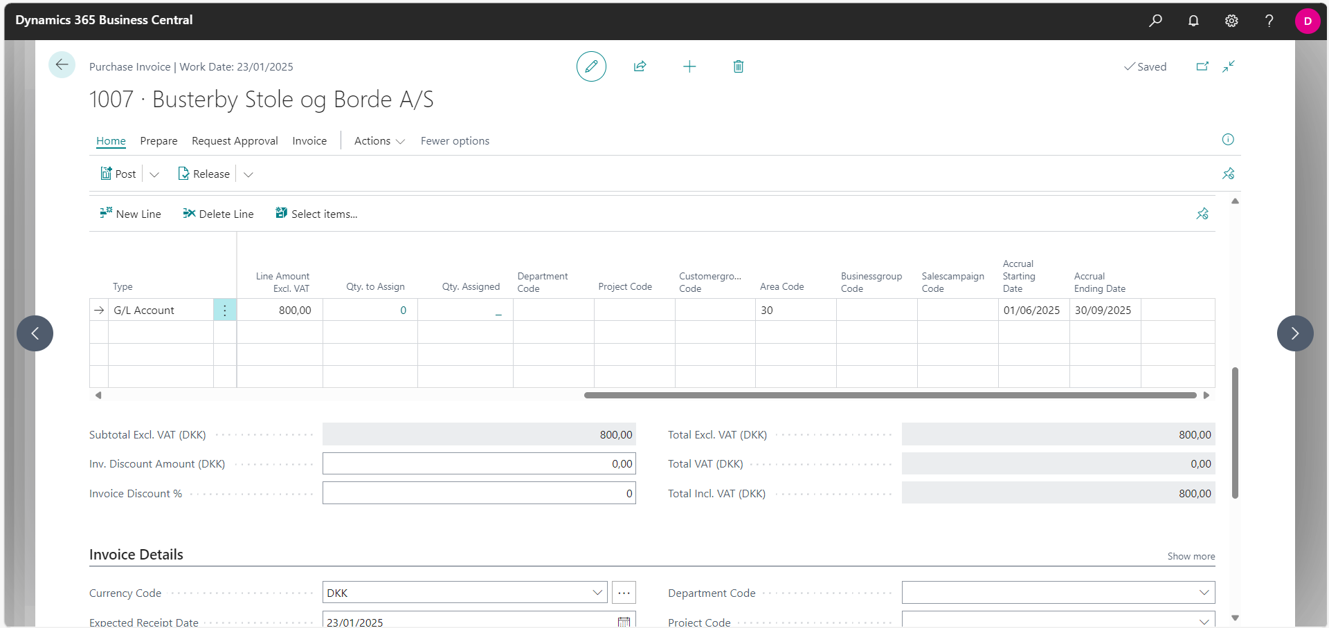Click the Line Amount cell 800,00
Viewport: 1329px width, 628px height.
point(280,311)
